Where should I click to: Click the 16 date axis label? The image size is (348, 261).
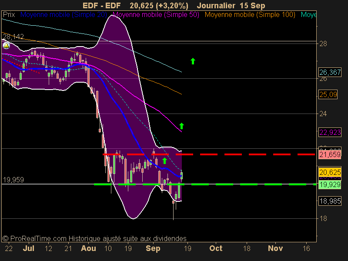pyautogui.click(x=306, y=248)
